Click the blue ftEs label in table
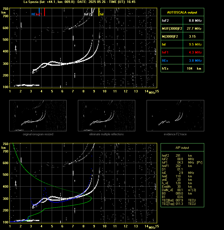The width and height of the screenshot is (224, 230). [x=165, y=60]
